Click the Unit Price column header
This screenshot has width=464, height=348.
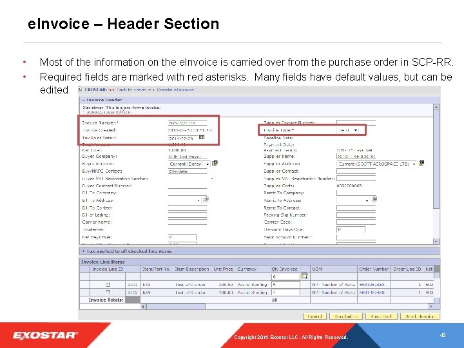click(x=223, y=269)
